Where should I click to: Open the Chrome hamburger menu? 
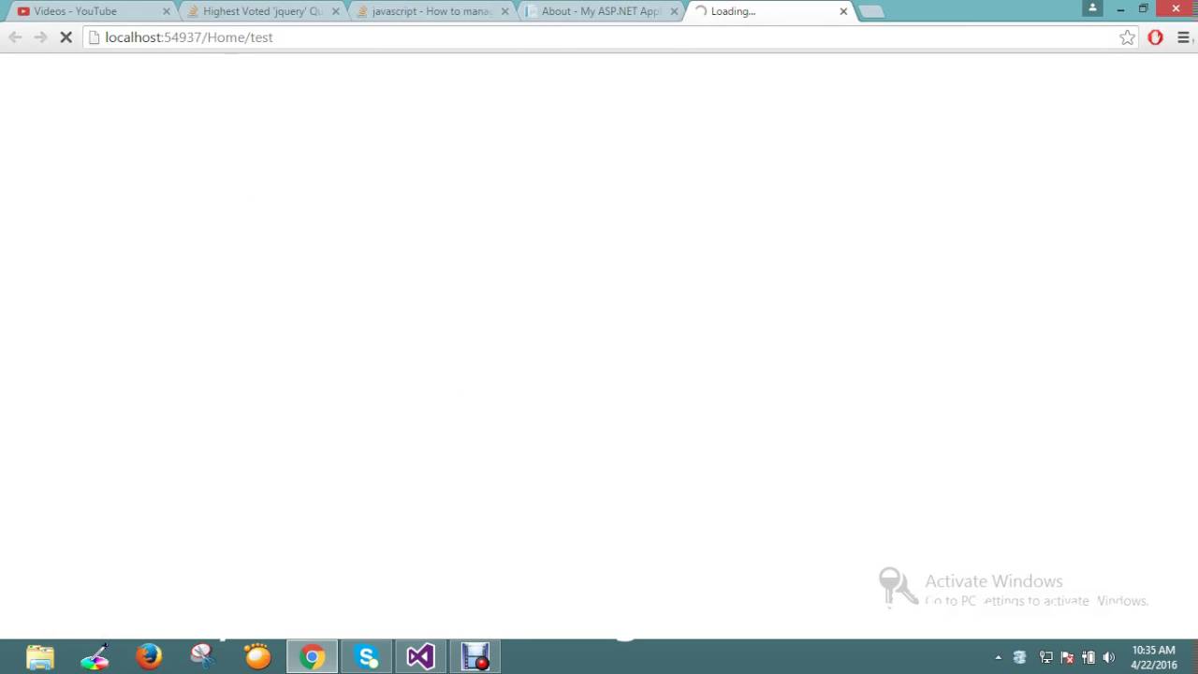click(1183, 37)
